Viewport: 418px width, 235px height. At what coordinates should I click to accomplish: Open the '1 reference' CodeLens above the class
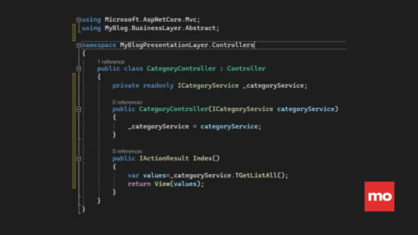click(x=111, y=62)
